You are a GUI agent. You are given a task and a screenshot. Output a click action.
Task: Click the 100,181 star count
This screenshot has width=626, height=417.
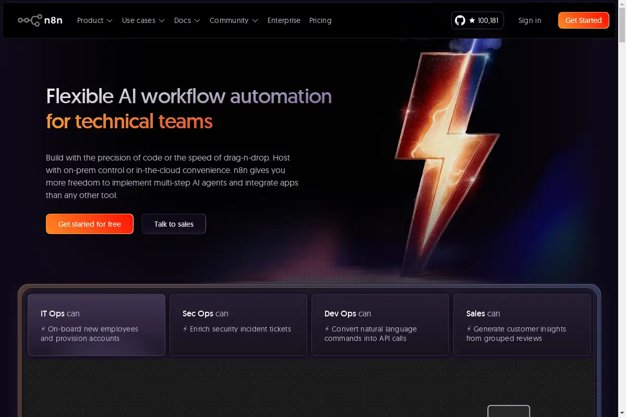click(488, 20)
